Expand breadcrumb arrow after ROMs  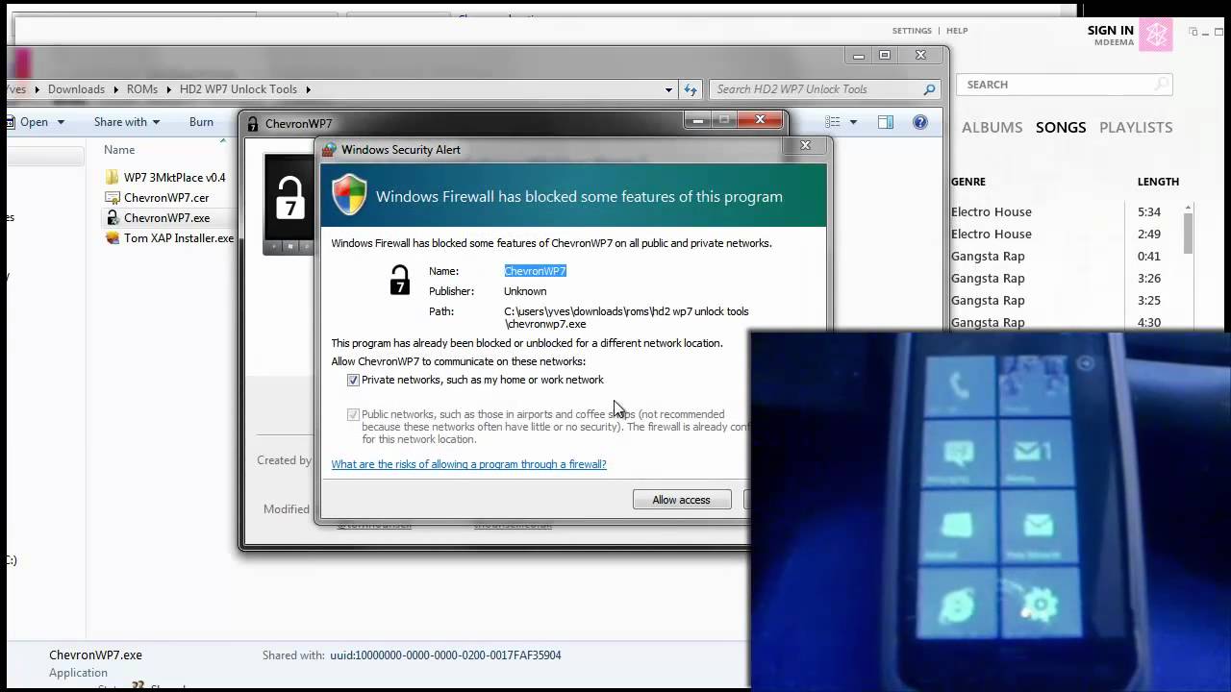pyautogui.click(x=168, y=89)
